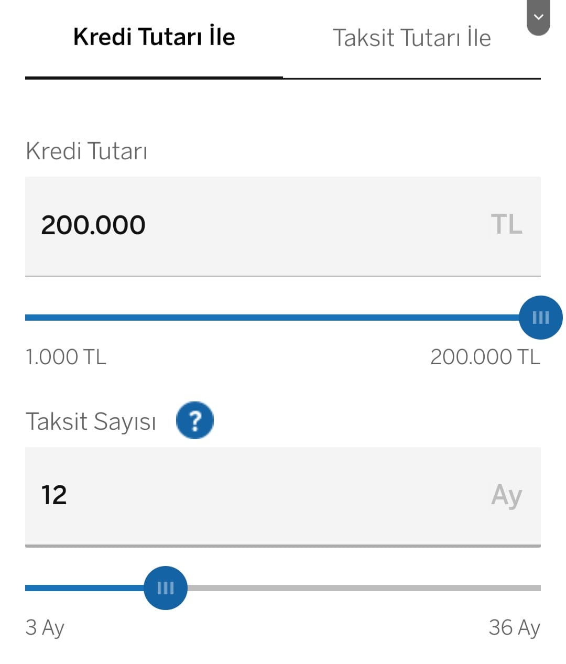Click the TL currency suffix
The image size is (566, 664).
[506, 224]
